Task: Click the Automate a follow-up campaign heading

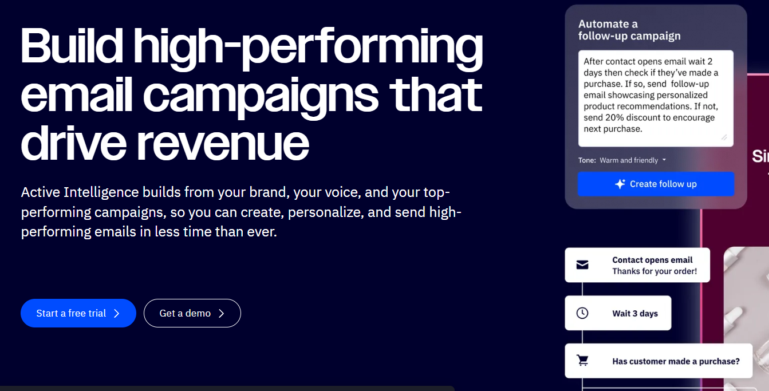Action: (x=629, y=30)
